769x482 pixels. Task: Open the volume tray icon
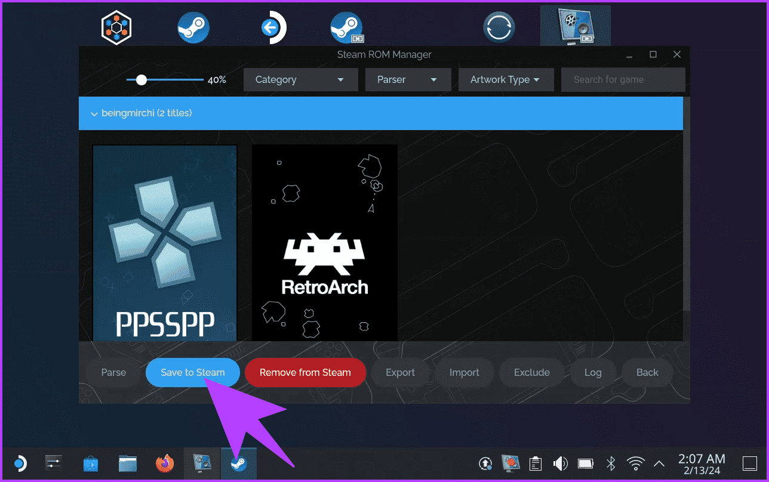tap(560, 464)
